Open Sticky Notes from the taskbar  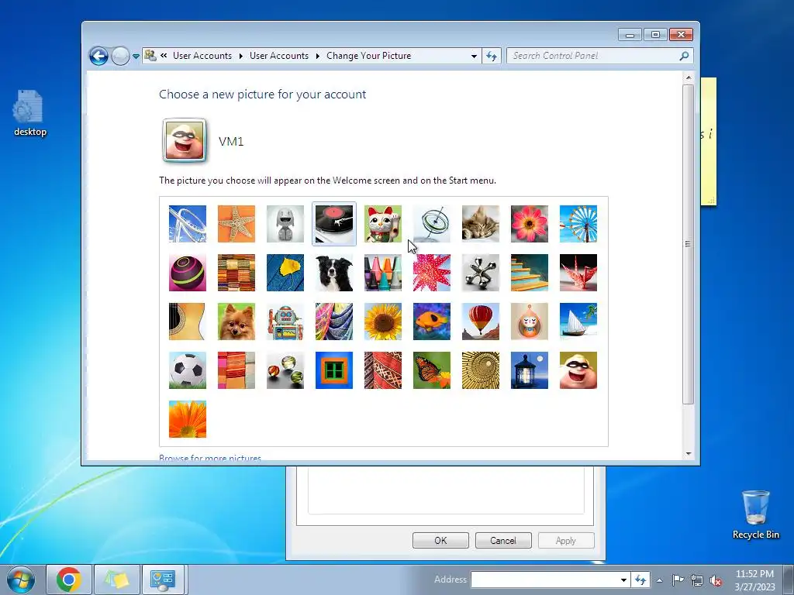(x=116, y=580)
